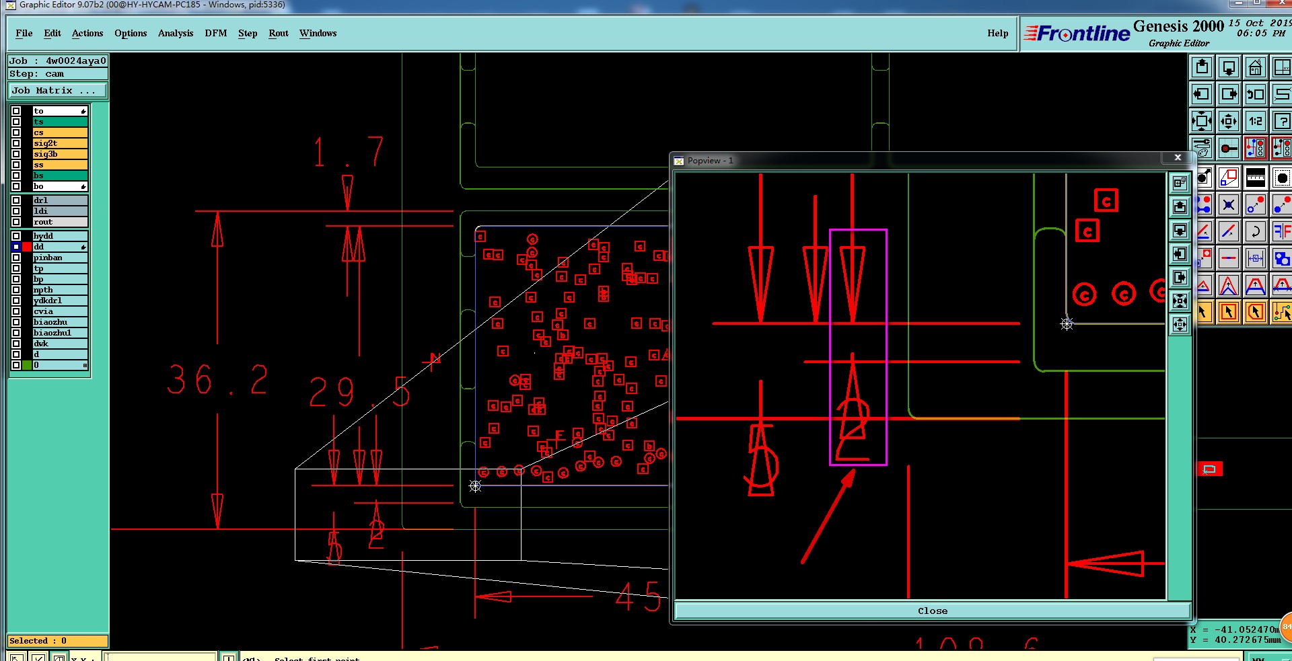
Task: Toggle the checkbox for layer sig2t
Action: 16,143
